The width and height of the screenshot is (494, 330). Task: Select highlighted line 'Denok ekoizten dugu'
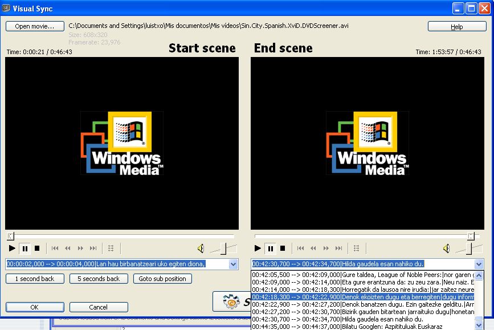pos(363,297)
